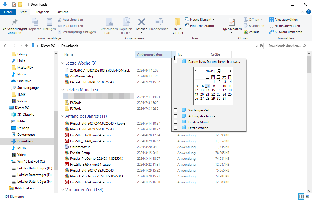Check the Letzten Monat filter checkbox
This screenshot has width=312, height=200.
[x=175, y=122]
